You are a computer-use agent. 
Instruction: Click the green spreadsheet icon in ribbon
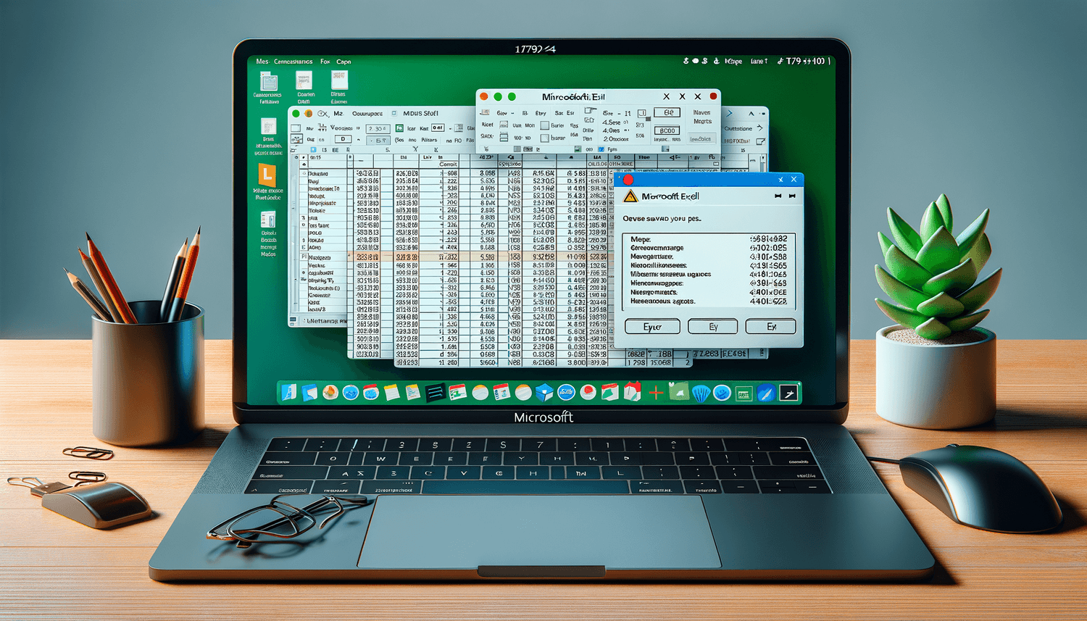pos(399,128)
